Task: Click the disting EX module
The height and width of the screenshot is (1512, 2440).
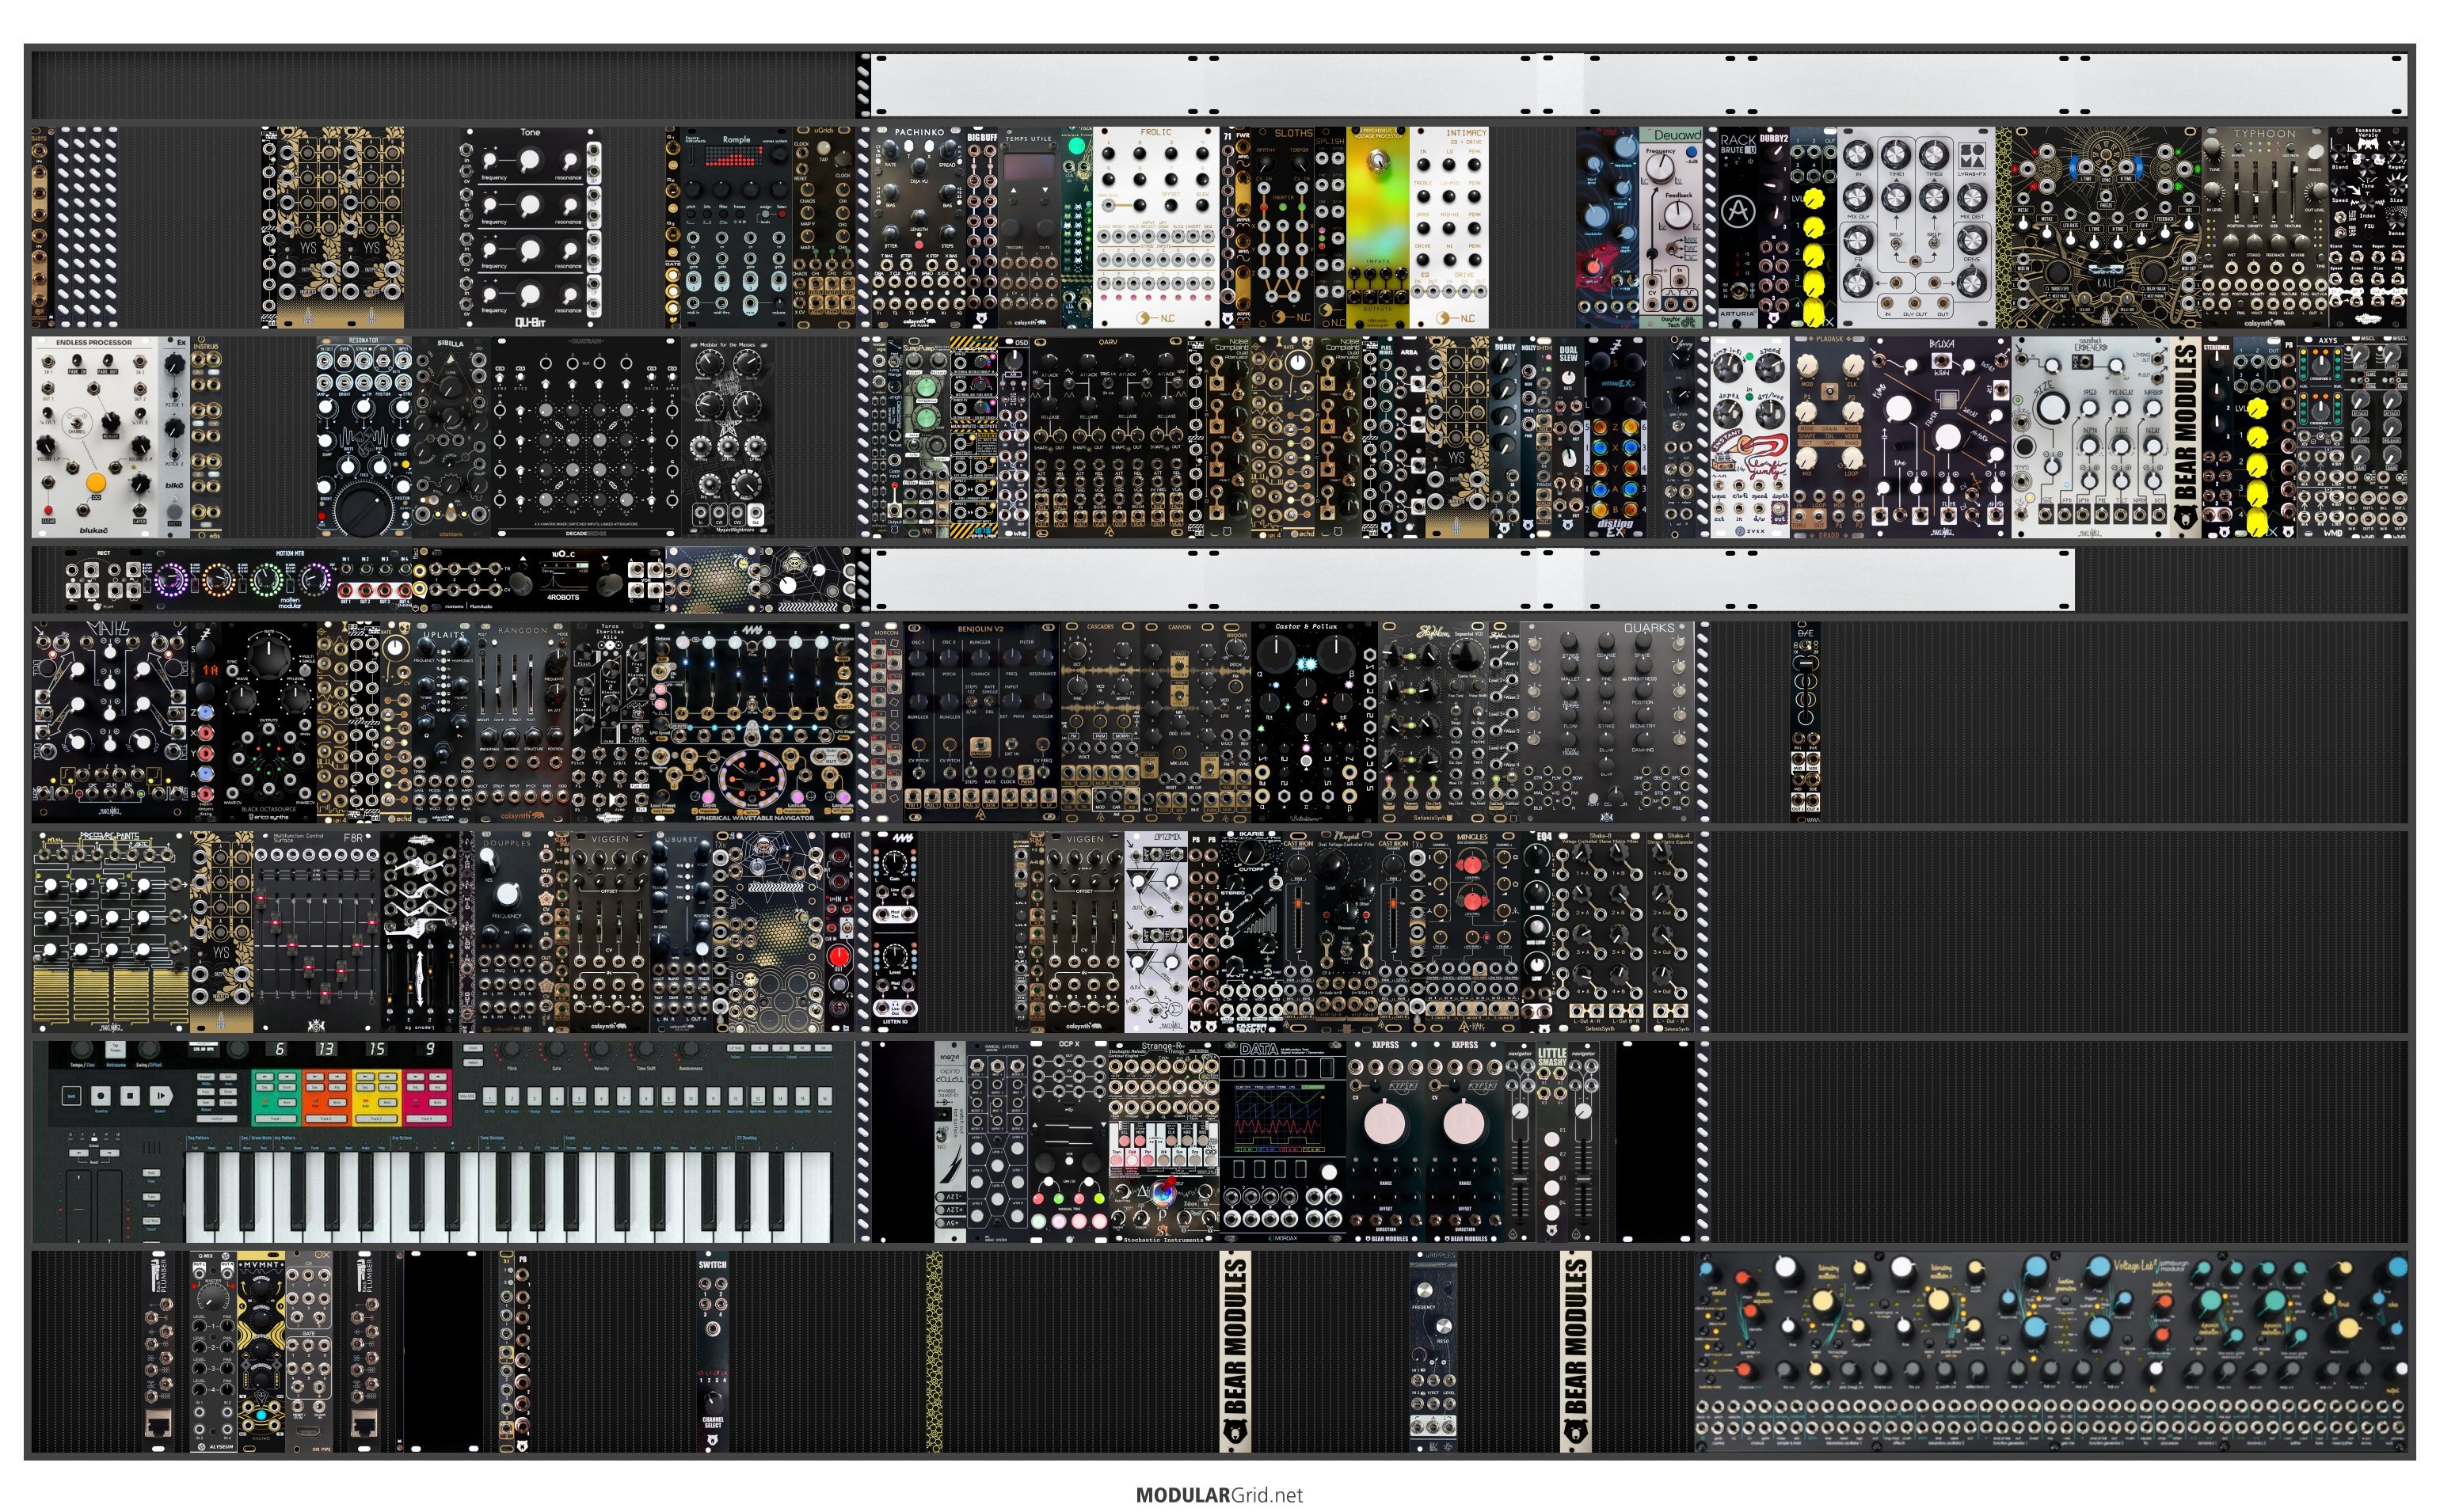Action: [x=1614, y=437]
